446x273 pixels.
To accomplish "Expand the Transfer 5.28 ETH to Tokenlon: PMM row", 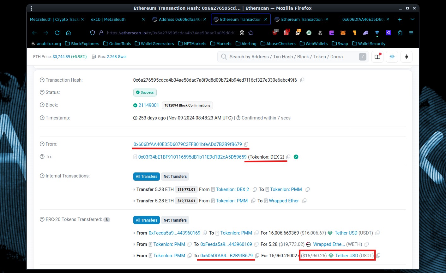I will tap(135, 190).
